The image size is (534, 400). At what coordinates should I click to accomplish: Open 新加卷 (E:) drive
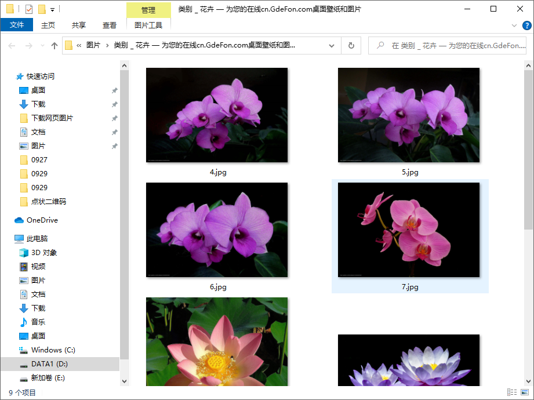(x=48, y=378)
